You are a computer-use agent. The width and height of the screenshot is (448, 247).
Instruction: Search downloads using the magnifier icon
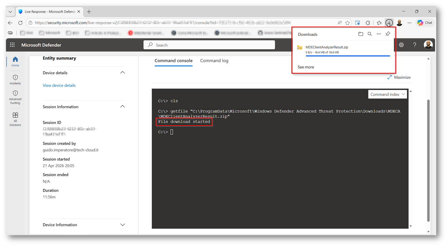pos(370,34)
